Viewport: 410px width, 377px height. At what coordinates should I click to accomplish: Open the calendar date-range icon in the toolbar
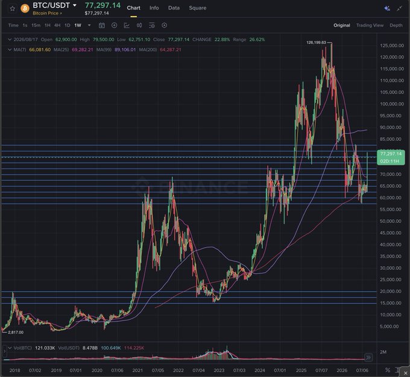point(102,25)
